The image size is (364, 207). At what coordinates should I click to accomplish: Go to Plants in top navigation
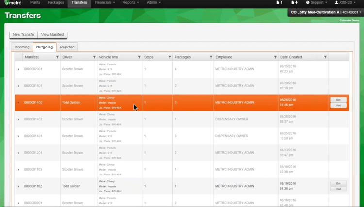[x=35, y=3]
